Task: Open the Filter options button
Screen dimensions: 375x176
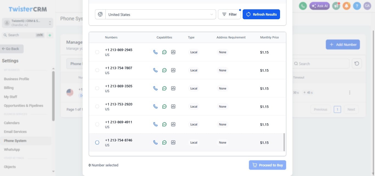Action: (229, 14)
